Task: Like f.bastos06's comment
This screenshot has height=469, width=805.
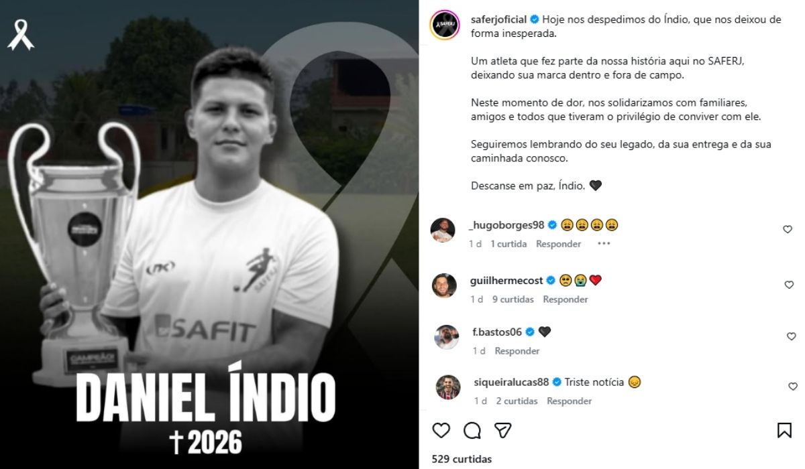Action: tap(791, 336)
